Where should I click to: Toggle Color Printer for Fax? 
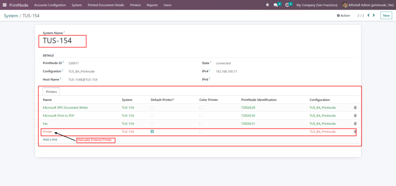[x=201, y=124]
